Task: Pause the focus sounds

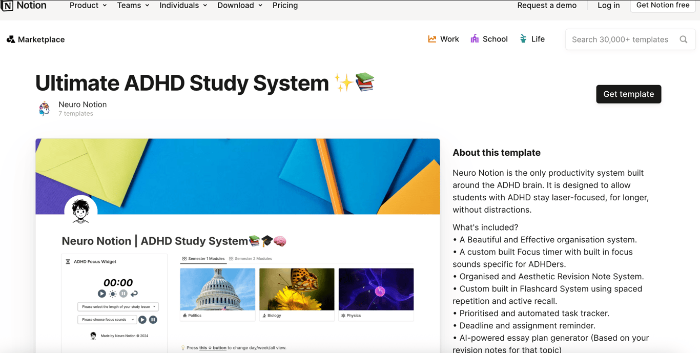Action: click(153, 320)
